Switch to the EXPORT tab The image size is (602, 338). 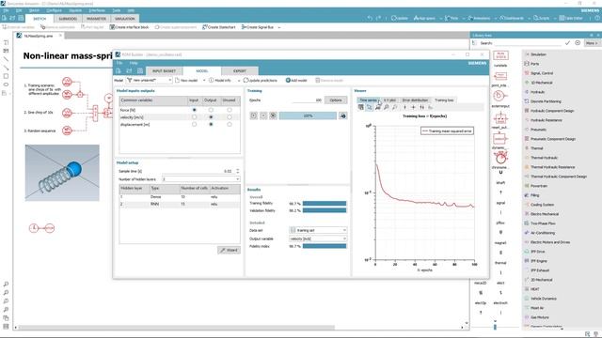[x=240, y=71]
